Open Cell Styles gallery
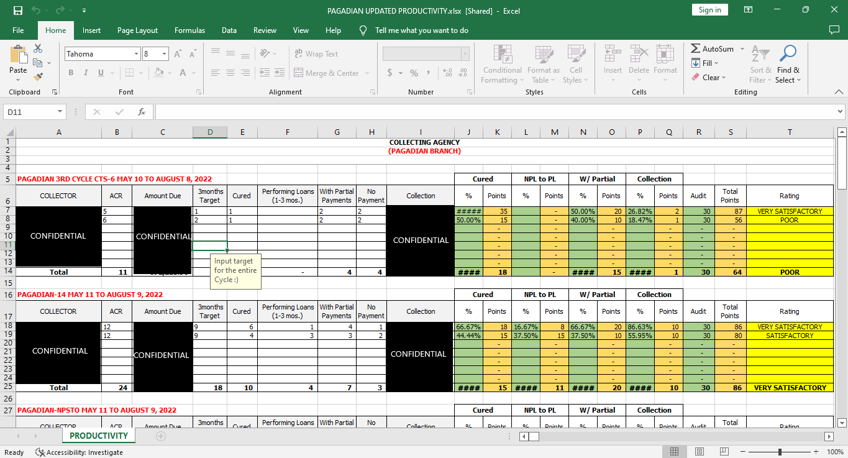The width and height of the screenshot is (848, 458). (576, 64)
